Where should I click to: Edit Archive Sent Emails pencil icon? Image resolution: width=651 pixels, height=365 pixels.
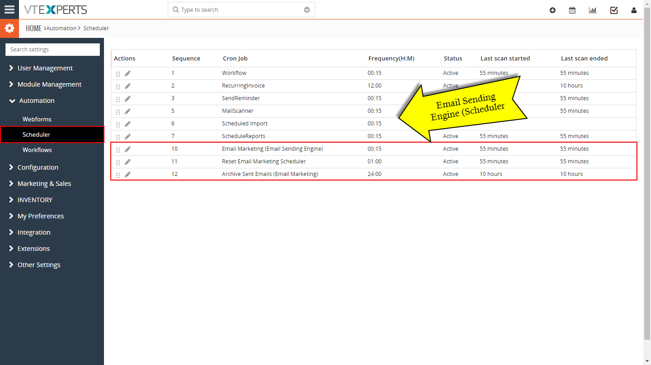[127, 175]
